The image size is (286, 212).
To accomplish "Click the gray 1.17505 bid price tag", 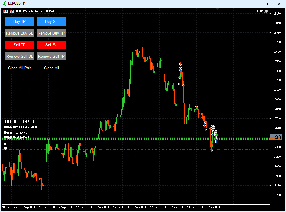I will [x=276, y=136].
